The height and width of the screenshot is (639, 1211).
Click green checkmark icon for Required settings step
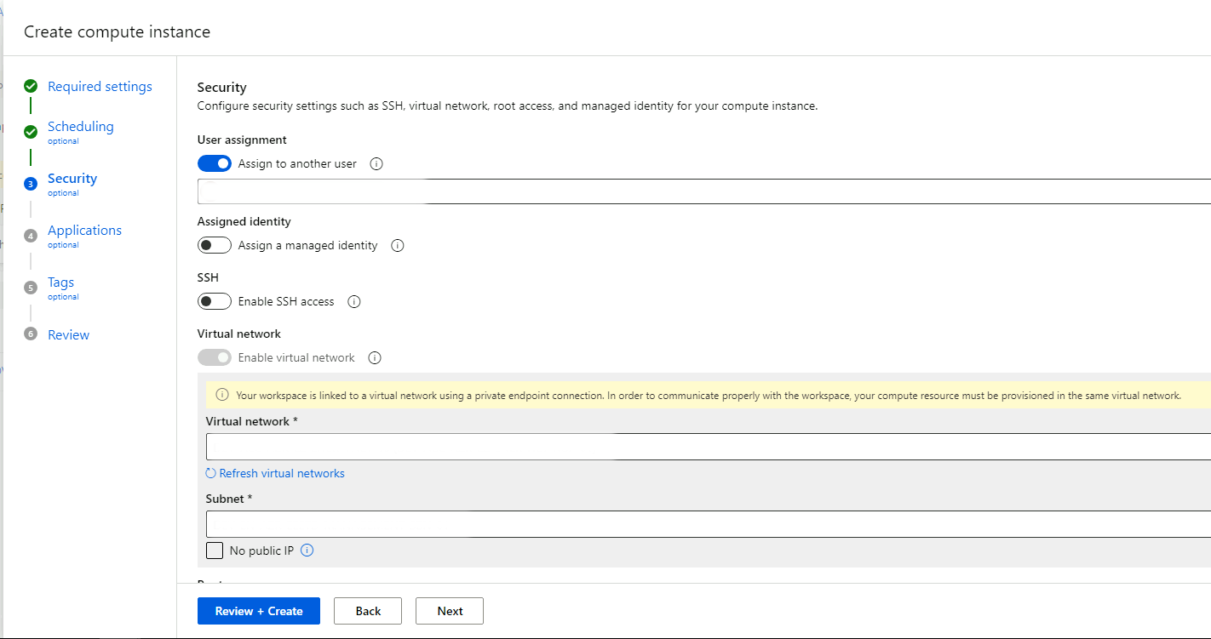tap(31, 87)
